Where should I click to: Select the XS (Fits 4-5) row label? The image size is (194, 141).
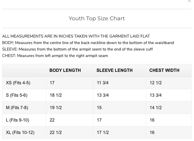[x=18, y=83]
